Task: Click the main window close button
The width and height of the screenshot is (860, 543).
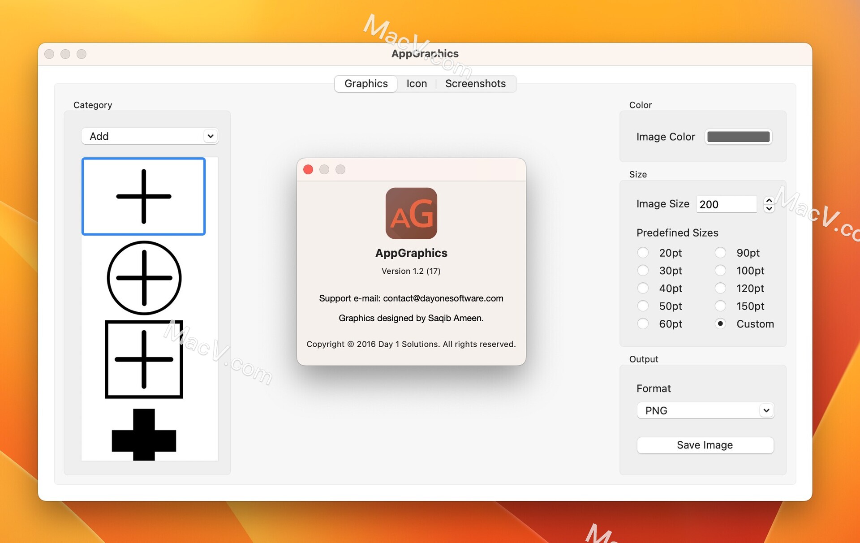Action: tap(49, 54)
